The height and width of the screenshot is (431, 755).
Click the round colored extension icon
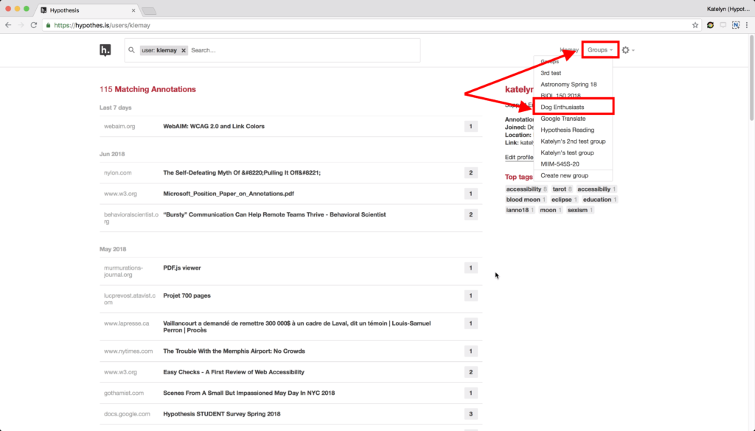tap(710, 25)
